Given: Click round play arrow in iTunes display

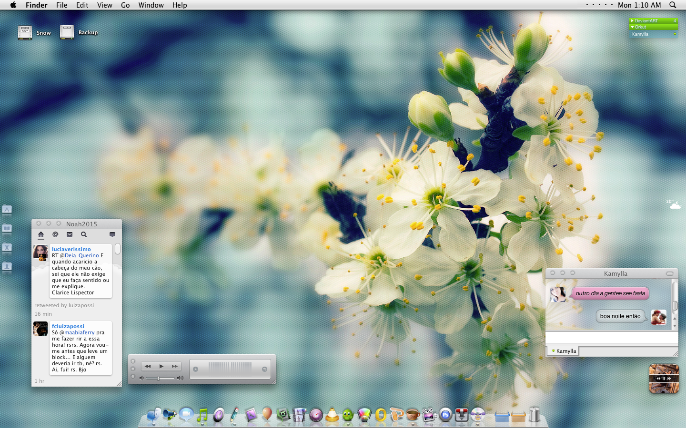Looking at the screenshot, I should (x=195, y=369).
